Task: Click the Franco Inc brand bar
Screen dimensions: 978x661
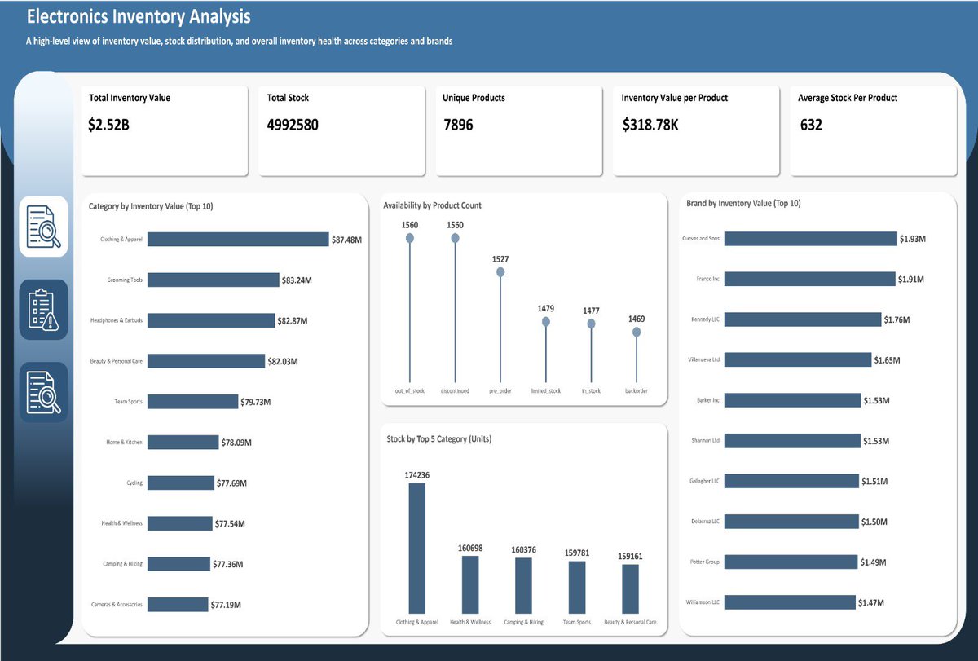Action: (x=809, y=279)
